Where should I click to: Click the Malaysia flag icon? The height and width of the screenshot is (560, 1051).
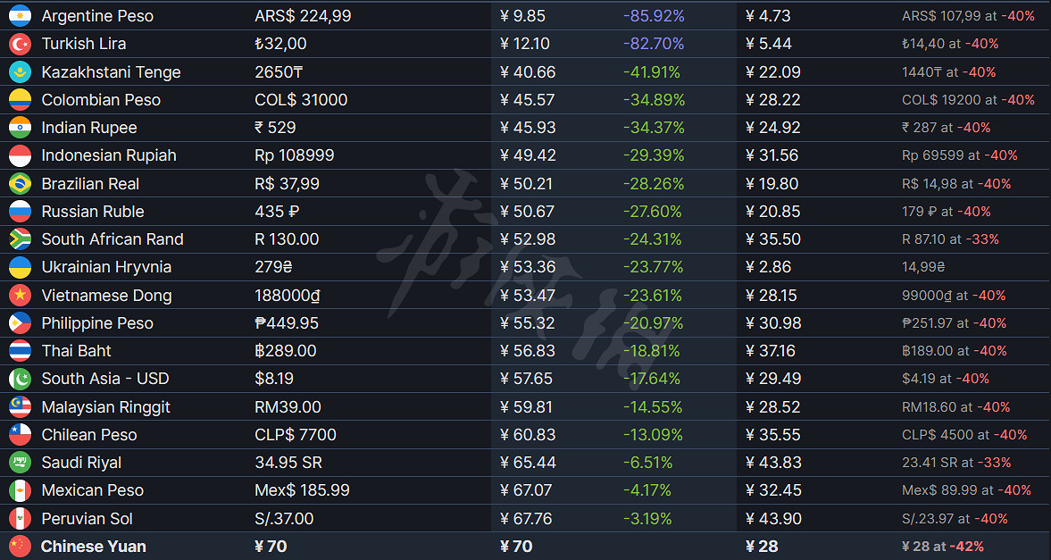pyautogui.click(x=20, y=407)
